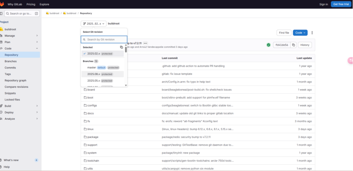Open the docs/manual update commit message

pos(197,113)
